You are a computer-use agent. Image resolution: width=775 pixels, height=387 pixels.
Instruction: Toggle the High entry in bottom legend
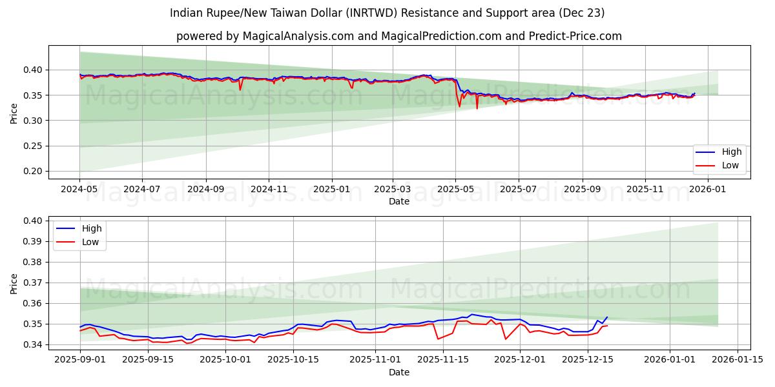(90, 228)
